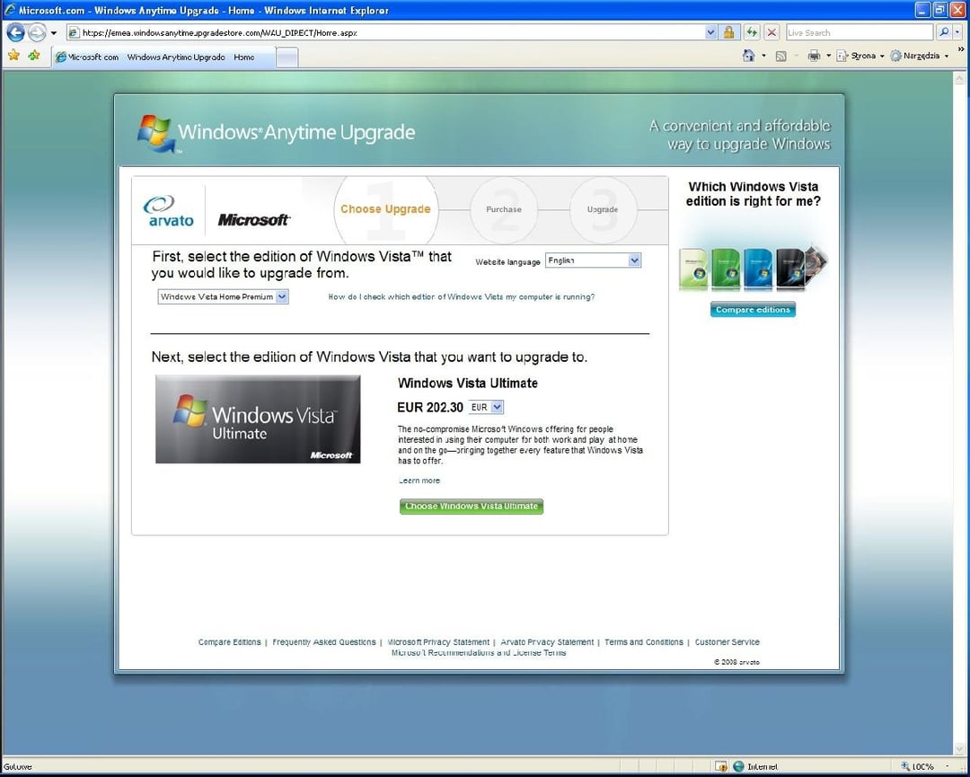The height and width of the screenshot is (777, 970).
Task: Stop page loading with the red X icon
Action: [x=771, y=31]
